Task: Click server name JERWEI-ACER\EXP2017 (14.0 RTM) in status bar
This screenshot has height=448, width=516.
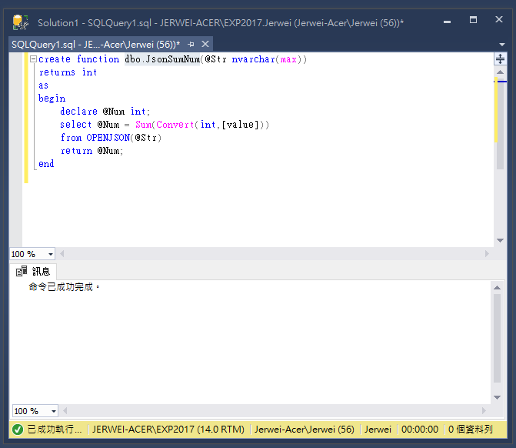Action: [x=168, y=430]
